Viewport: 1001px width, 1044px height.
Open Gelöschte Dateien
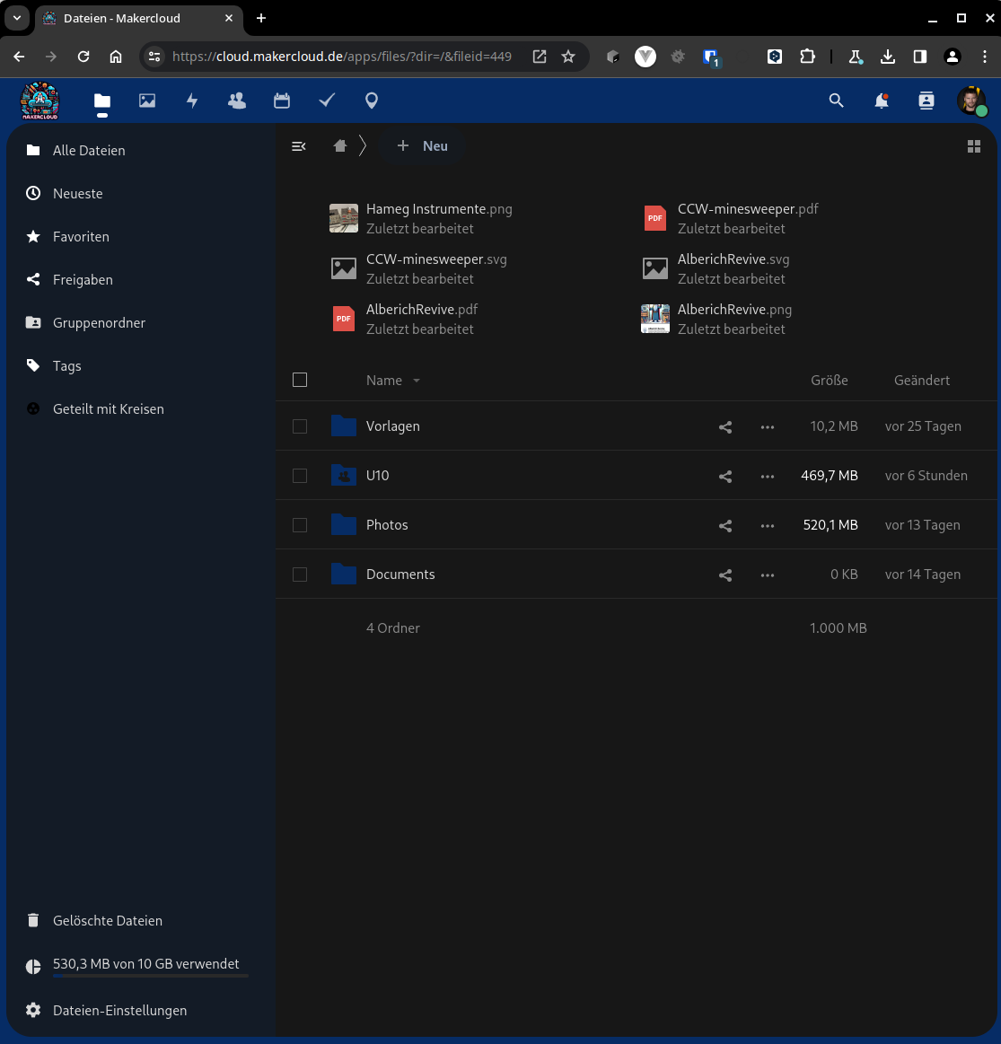pyautogui.click(x=108, y=920)
